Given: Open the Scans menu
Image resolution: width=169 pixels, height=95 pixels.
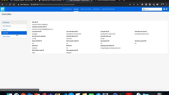Looking at the screenshot, I should [x=76, y=9].
